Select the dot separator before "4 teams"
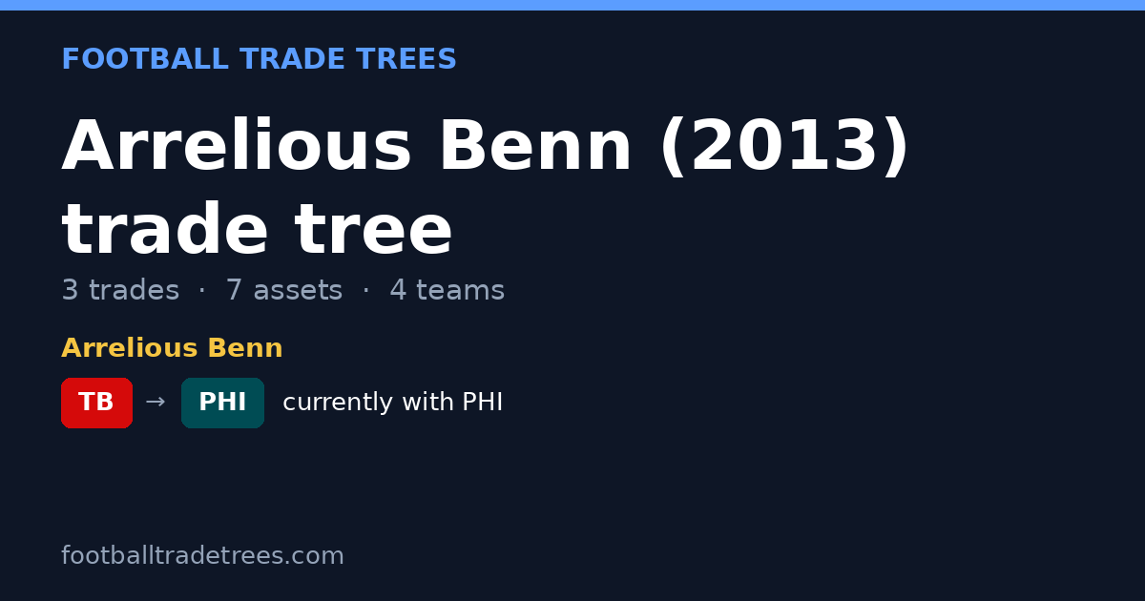The image size is (1145, 601). [x=365, y=291]
